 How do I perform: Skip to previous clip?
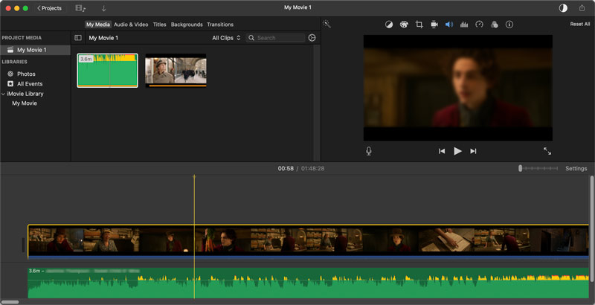point(442,151)
